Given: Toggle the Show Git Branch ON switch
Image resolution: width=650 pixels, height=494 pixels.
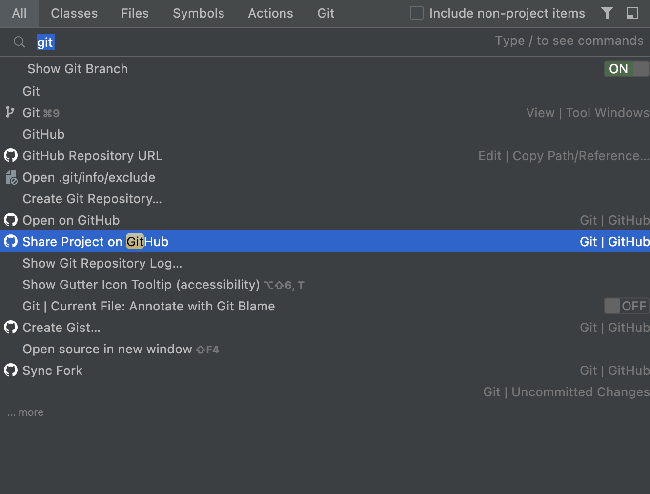Looking at the screenshot, I should [x=627, y=69].
